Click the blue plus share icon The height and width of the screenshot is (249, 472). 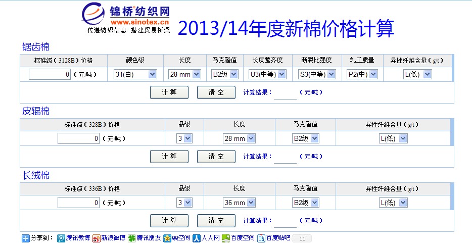26,238
